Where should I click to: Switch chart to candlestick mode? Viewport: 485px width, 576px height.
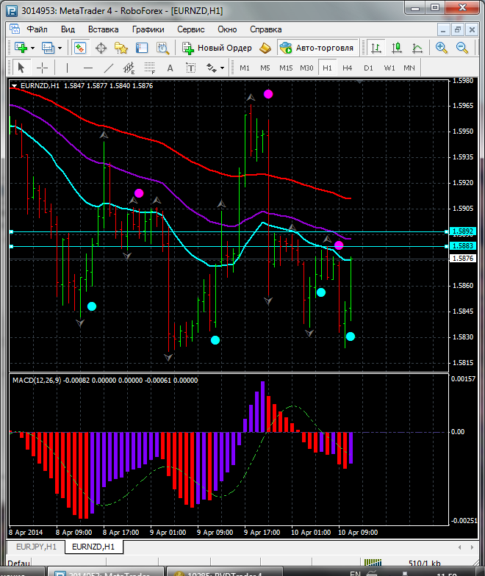pyautogui.click(x=397, y=48)
